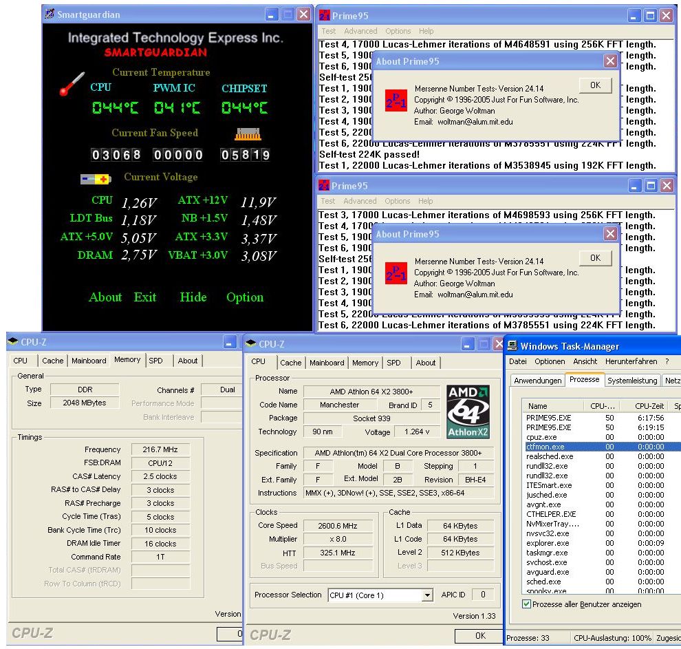The image size is (681, 649).
Task: Click the Core Speed value 2600.6 MHz
Action: (x=338, y=526)
